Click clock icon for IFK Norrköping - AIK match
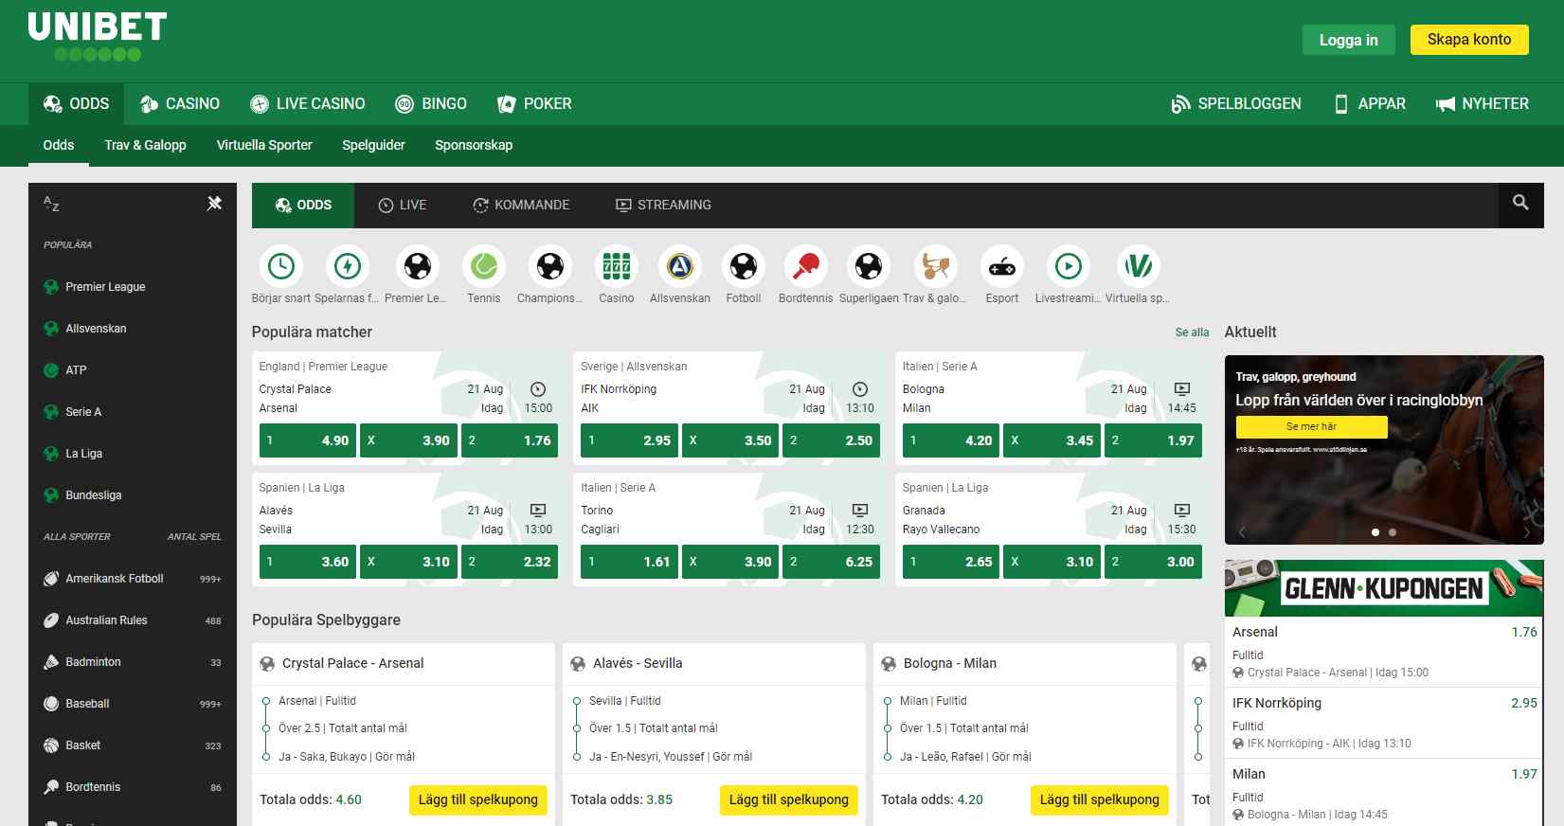This screenshot has height=826, width=1564. (860, 388)
